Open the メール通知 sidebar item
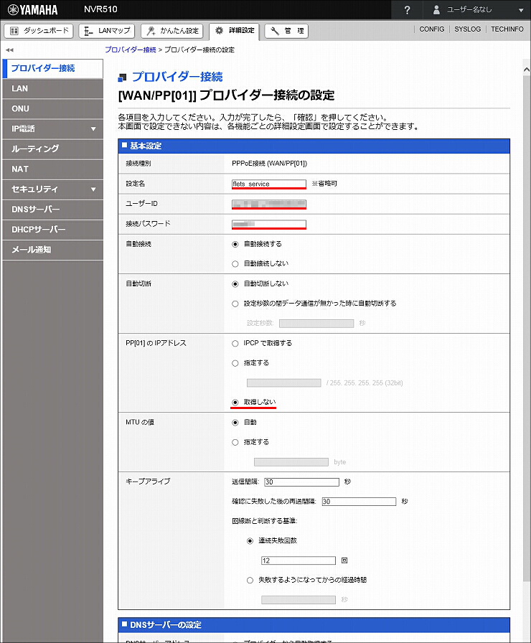531x643 pixels. pyautogui.click(x=52, y=249)
